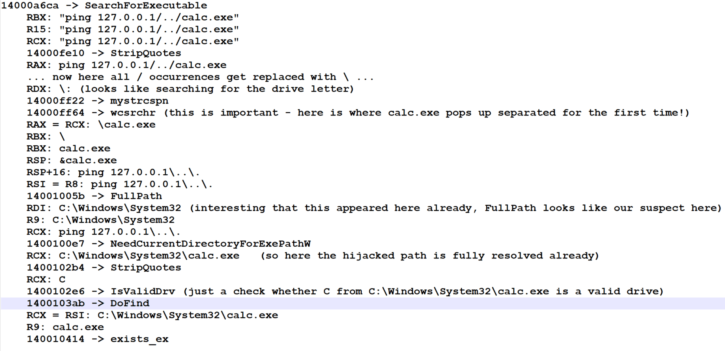Click the first StripQuotes call line
The height and width of the screenshot is (351, 725).
point(104,53)
